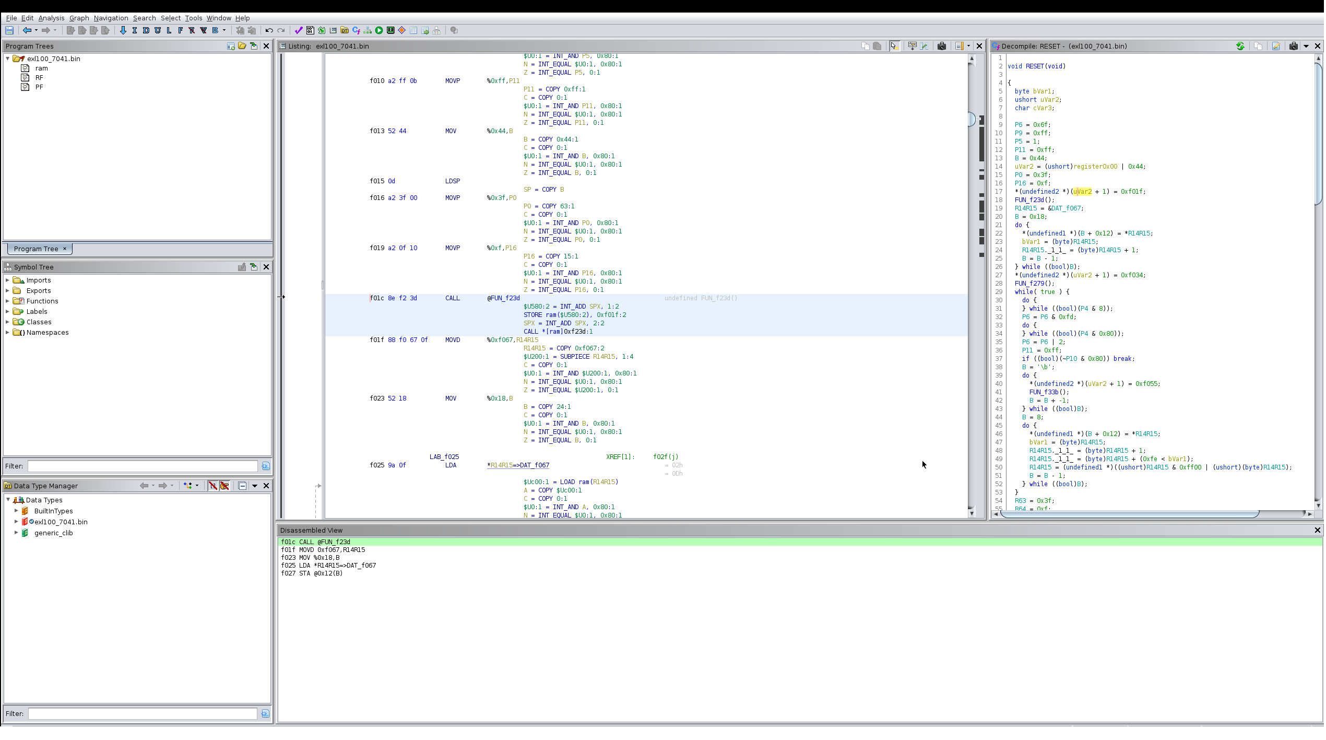Viewport: 1326px width, 740px height.
Task: Open the Memory Map chip icon
Action: point(390,30)
